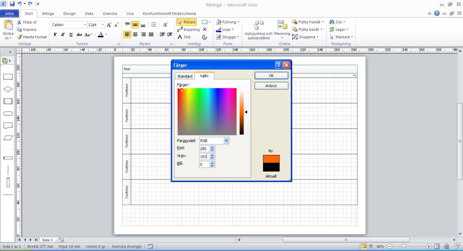
Task: Toggle center text alignment
Action: pos(135,34)
